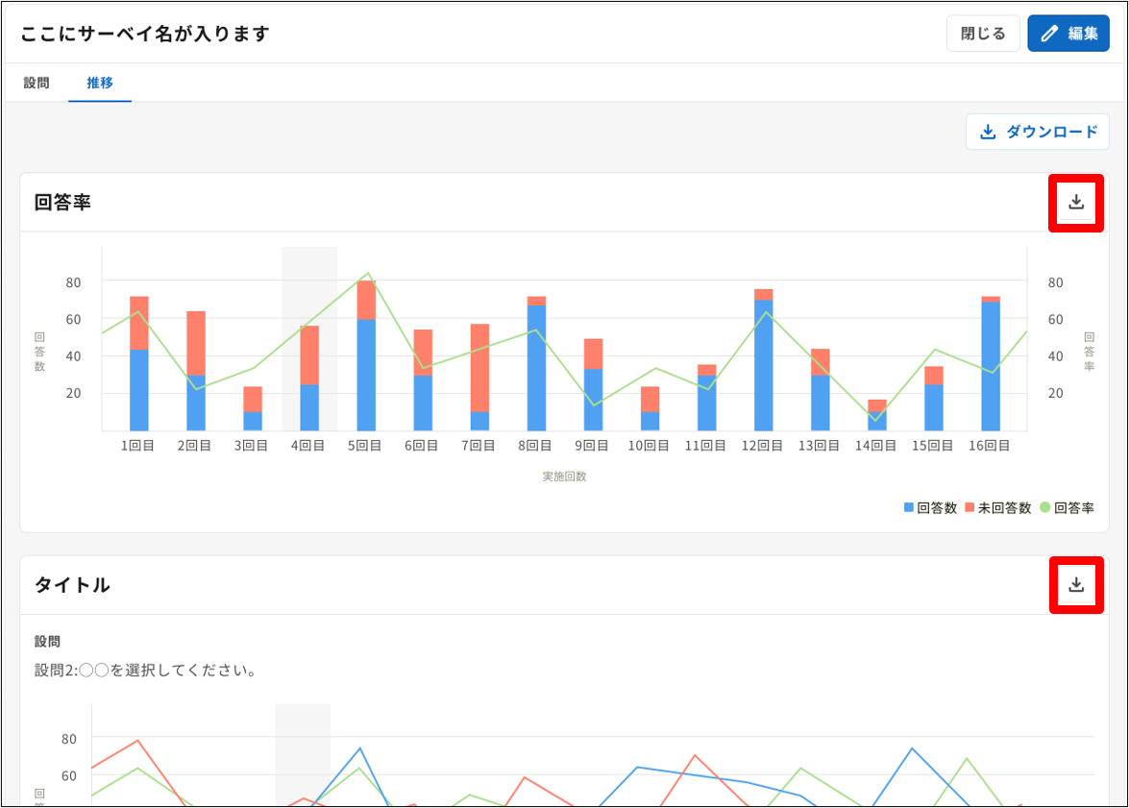Click the 10回目 x-axis label
1129x808 pixels.
point(650,447)
